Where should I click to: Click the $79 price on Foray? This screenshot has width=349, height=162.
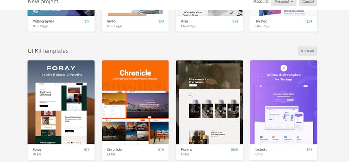(x=86, y=149)
